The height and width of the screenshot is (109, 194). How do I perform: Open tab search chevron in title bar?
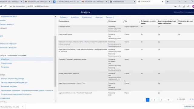[x=179, y=2]
